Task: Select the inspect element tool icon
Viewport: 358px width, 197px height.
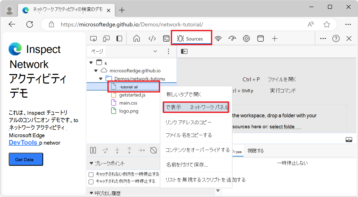Action: pyautogui.click(x=93, y=38)
